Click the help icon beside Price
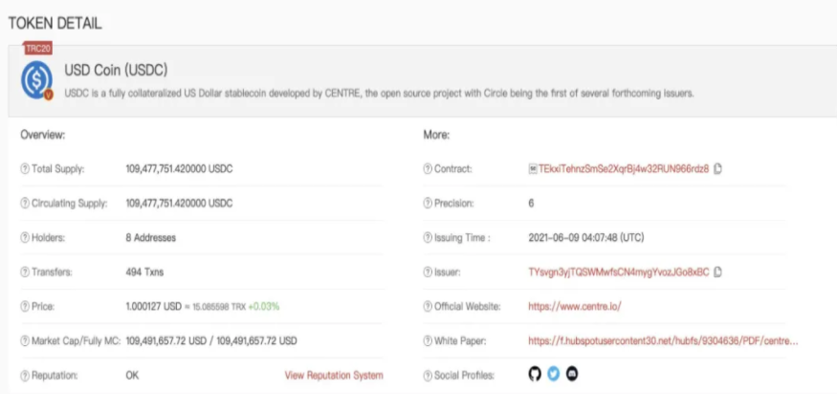837x394 pixels. 25,306
